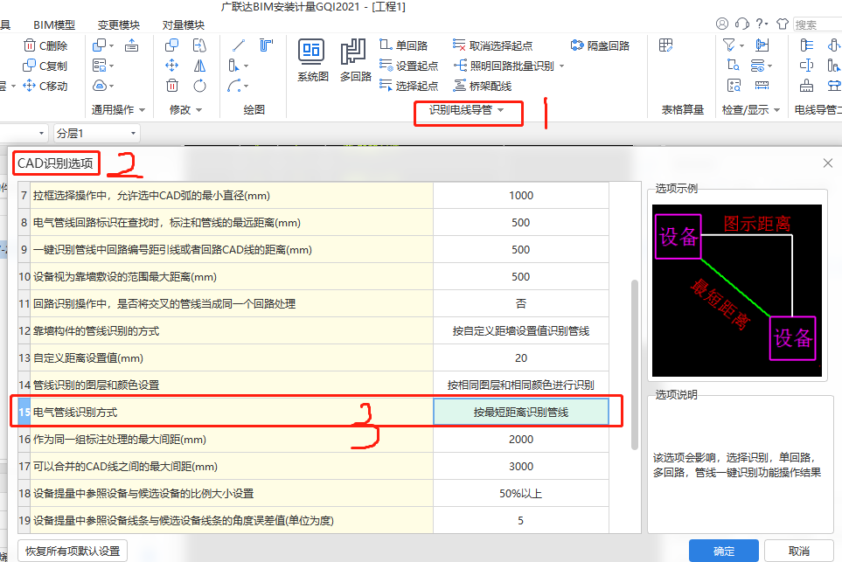The image size is (842, 562).
Task: Click the 选择起点 select start point tool
Action: pyautogui.click(x=409, y=86)
